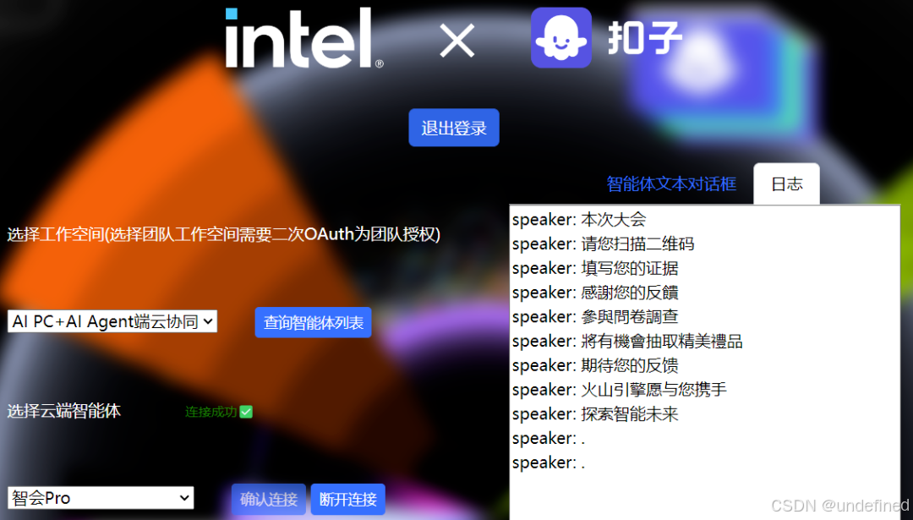The image size is (913, 520).
Task: Click the green 连接成功 check icon
Action: coord(246,412)
